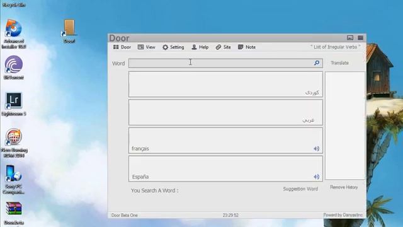This screenshot has width=403, height=227.
Task: Click the français translation result box
Action: tap(225, 140)
